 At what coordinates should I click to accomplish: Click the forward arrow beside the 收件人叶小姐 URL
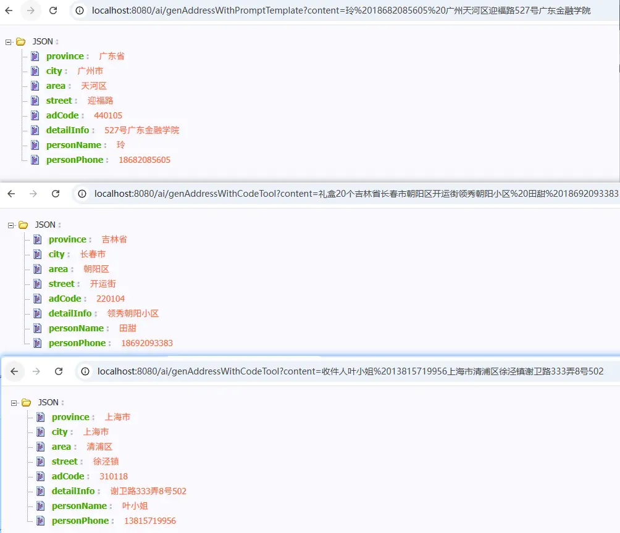point(36,371)
